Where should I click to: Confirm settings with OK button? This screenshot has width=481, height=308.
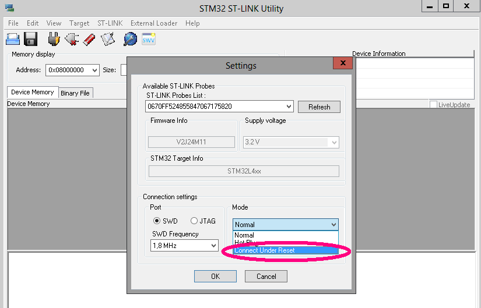point(215,277)
